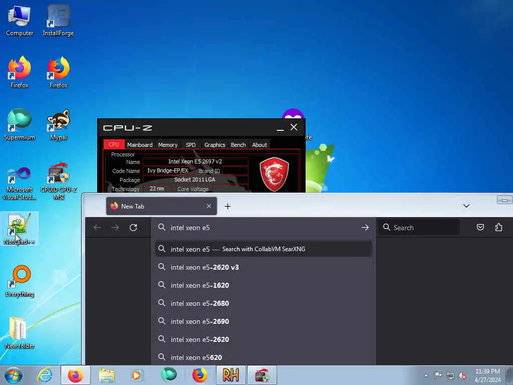Open the network tray icon
The height and width of the screenshot is (385, 513).
(x=450, y=375)
